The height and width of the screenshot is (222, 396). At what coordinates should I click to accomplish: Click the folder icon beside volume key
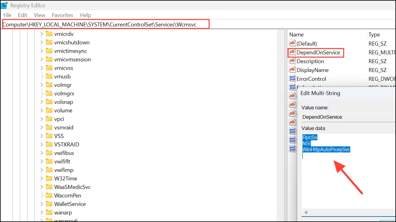[x=49, y=110]
